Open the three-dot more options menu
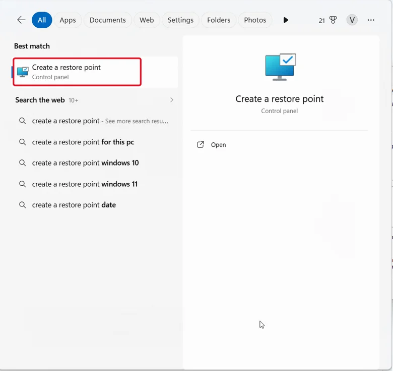Image resolution: width=393 pixels, height=371 pixels. coord(371,20)
